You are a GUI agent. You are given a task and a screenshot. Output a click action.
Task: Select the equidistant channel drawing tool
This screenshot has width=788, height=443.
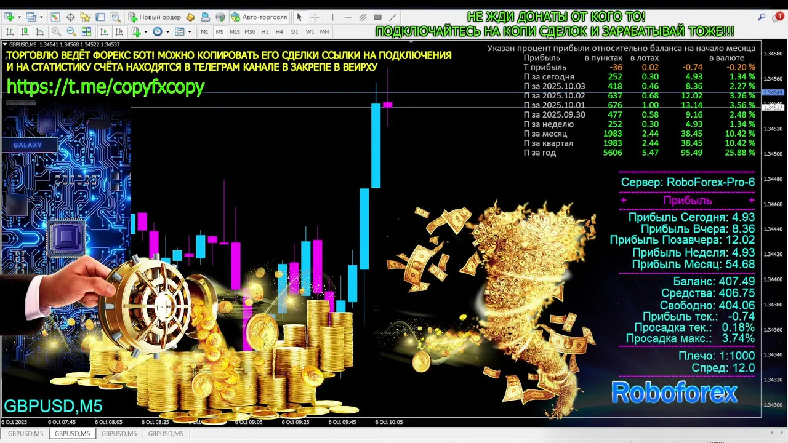click(x=363, y=17)
